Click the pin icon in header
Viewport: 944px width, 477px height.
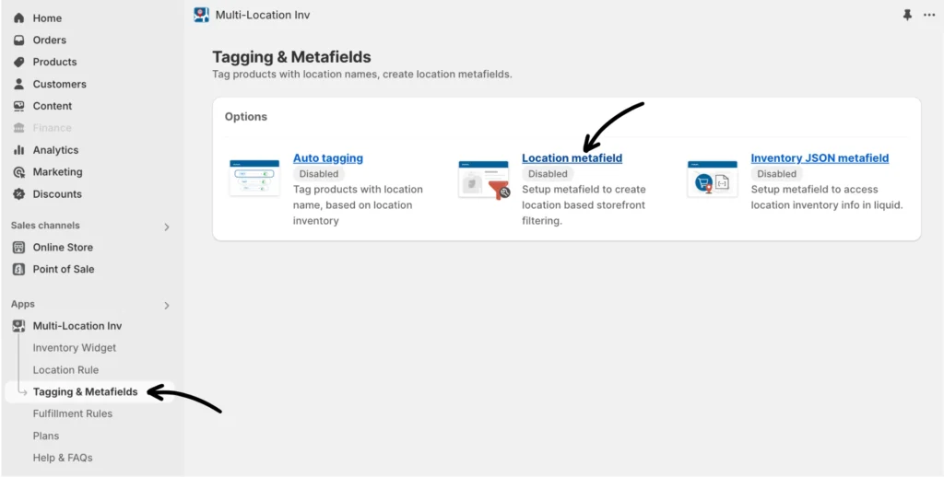tap(907, 16)
